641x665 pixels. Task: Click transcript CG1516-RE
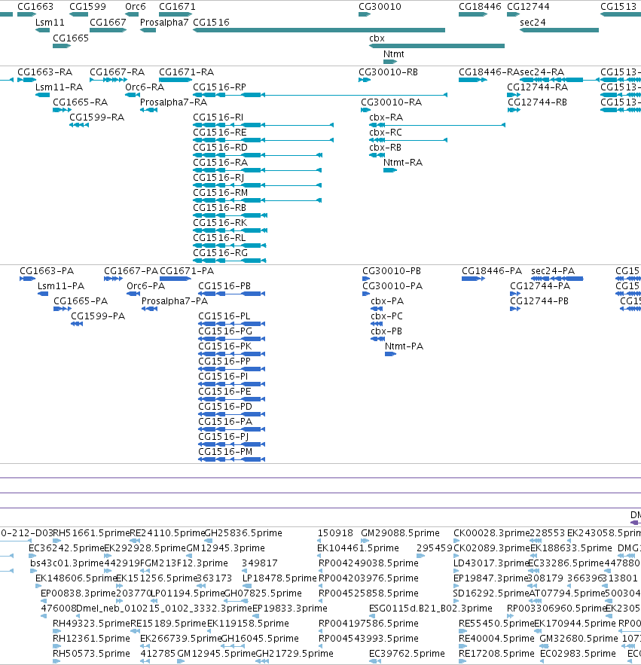click(263, 140)
